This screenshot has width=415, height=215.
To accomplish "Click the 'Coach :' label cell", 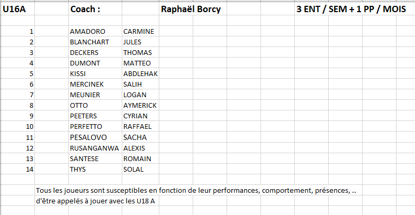I will tap(95, 9).
